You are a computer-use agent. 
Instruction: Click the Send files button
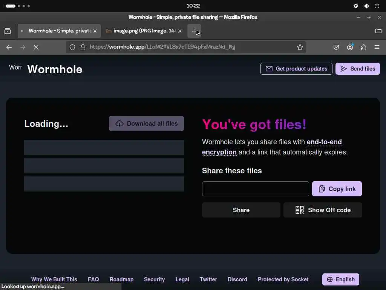[358, 69]
